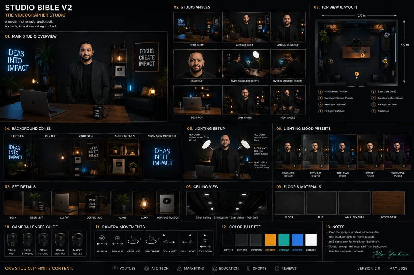Select the AI & Tech footer icon
The image size is (414, 275).
point(146,268)
